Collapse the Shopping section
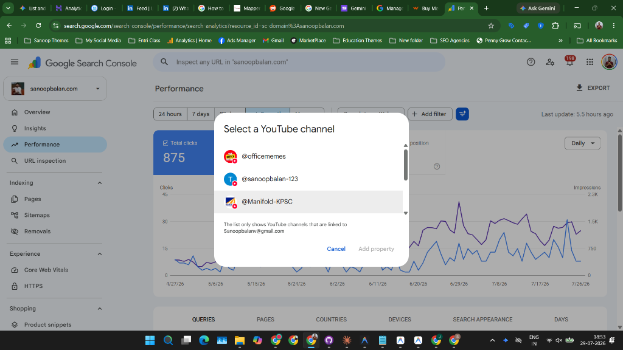This screenshot has width=623, height=350. pos(100,309)
